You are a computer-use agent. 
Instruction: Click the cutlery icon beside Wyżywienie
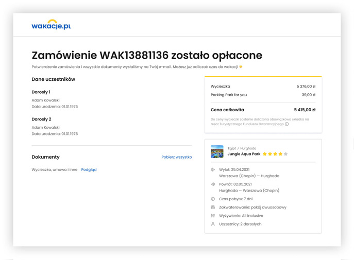(x=213, y=216)
